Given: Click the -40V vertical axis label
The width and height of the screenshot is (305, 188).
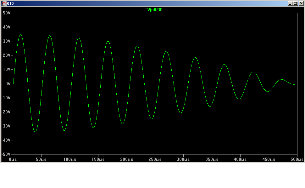Looking at the screenshot, I should [x=6, y=140].
